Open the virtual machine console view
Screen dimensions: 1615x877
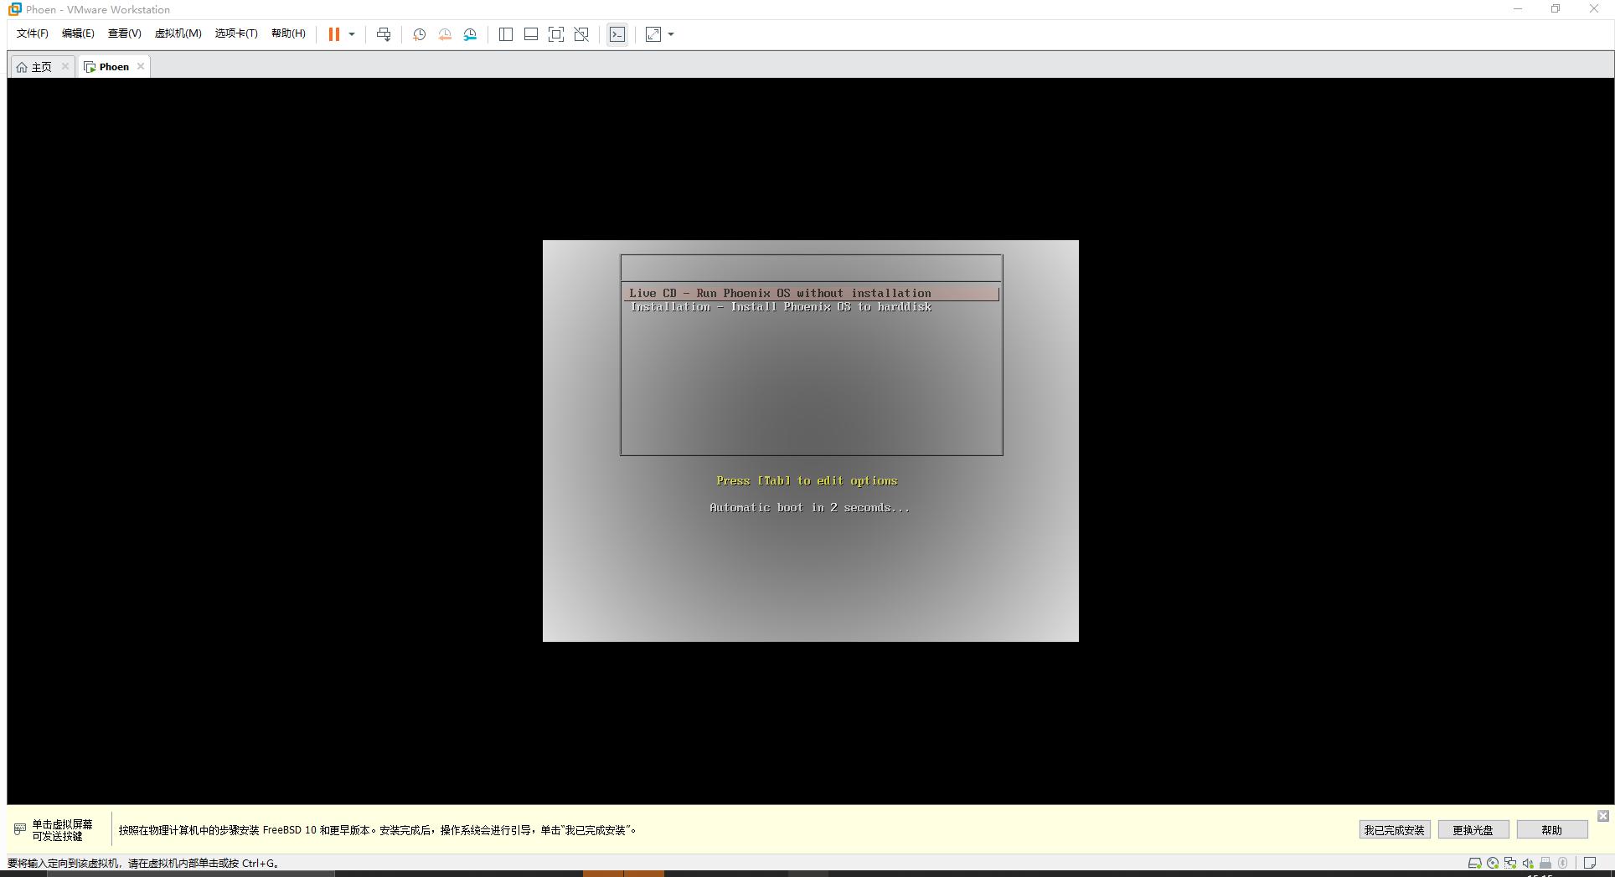pos(617,34)
